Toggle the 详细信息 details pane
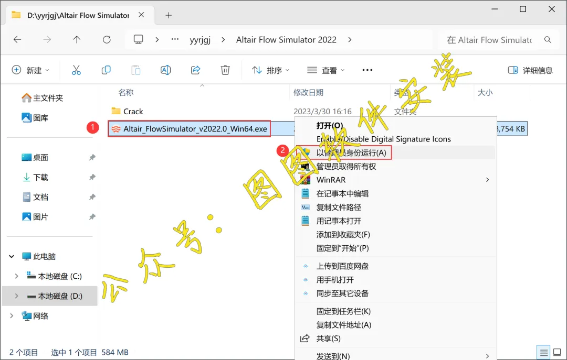The height and width of the screenshot is (360, 567). point(530,70)
